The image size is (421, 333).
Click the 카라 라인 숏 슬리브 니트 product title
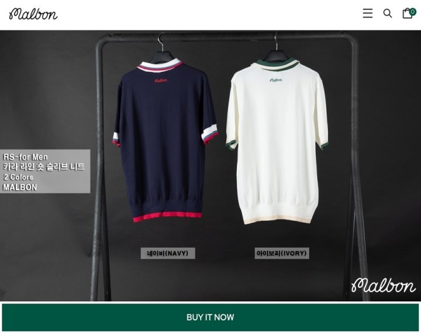44,167
